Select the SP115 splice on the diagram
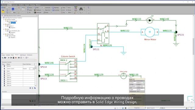The width and height of the screenshot is (195, 110). pos(176,32)
